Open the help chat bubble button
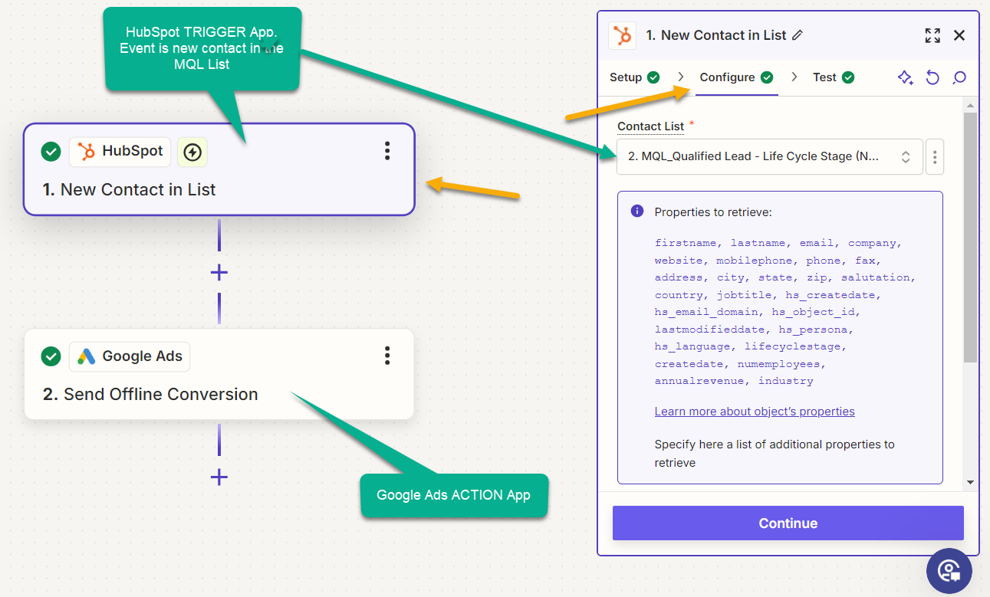This screenshot has width=990, height=597. (949, 570)
